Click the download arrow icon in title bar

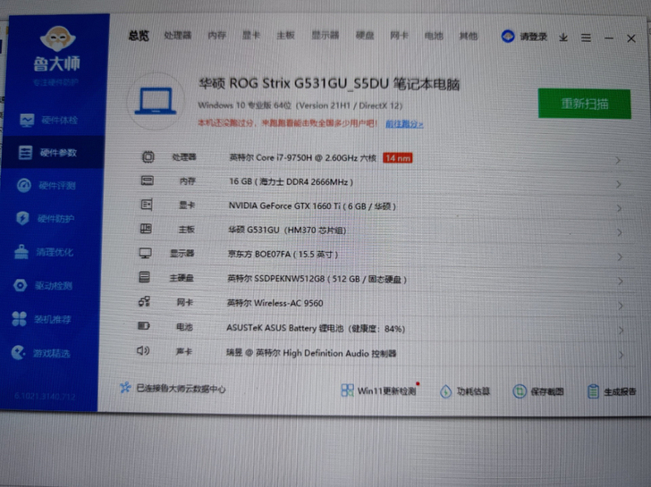(x=563, y=38)
